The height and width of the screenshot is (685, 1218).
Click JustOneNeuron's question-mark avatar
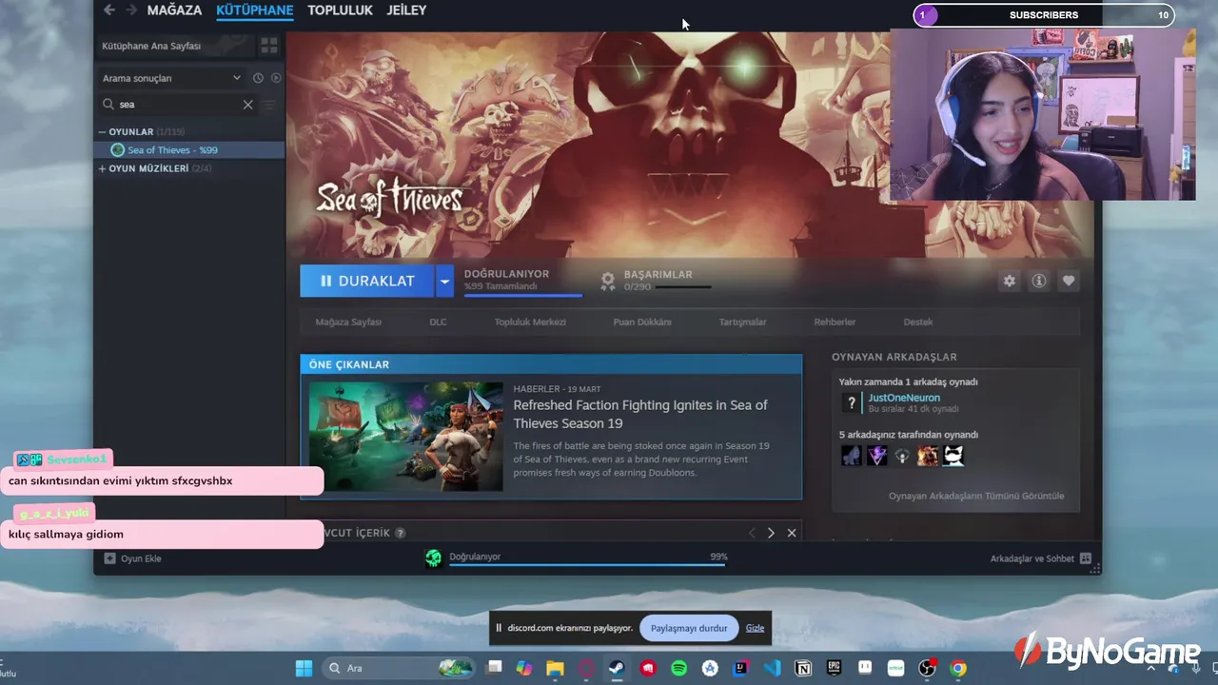(852, 403)
